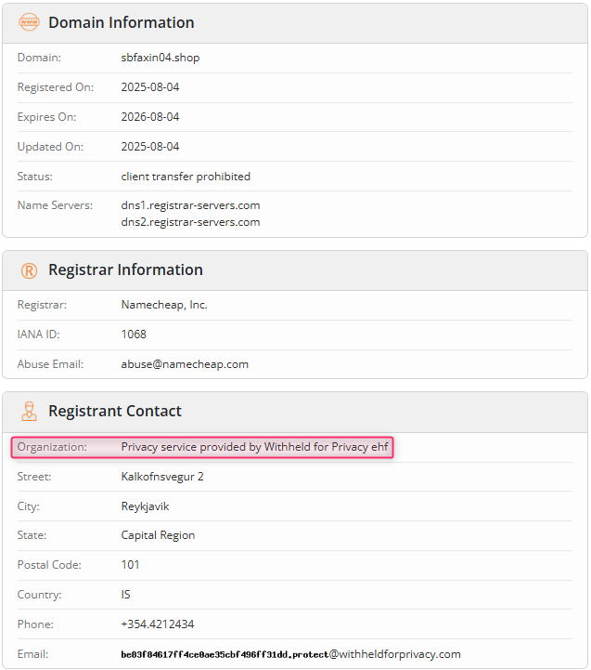This screenshot has width=591, height=670.
Task: Click the IANA ID value 1068
Action: click(134, 335)
